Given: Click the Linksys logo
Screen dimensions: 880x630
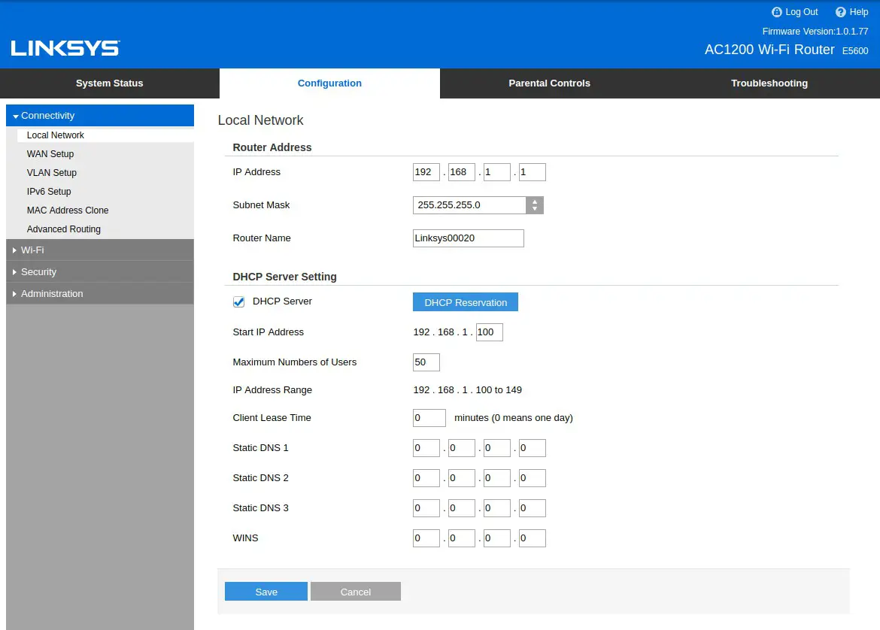Looking at the screenshot, I should [65, 47].
